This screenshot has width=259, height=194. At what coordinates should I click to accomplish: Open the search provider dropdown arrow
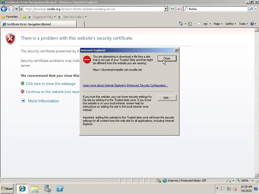tap(255, 9)
